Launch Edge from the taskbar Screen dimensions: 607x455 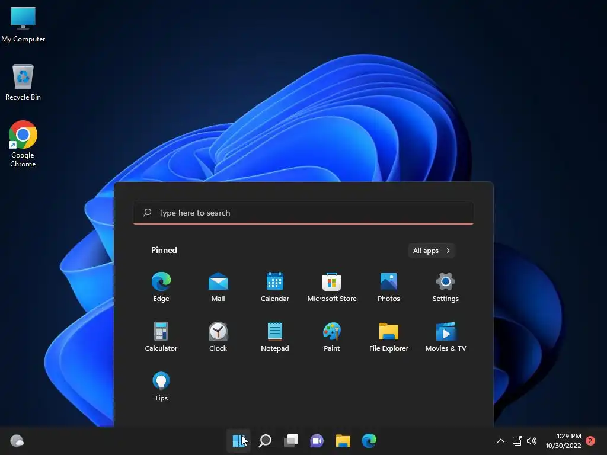(369, 441)
